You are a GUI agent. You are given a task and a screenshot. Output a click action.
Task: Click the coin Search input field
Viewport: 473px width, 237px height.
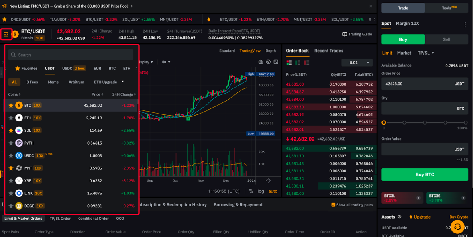pyautogui.click(x=71, y=55)
